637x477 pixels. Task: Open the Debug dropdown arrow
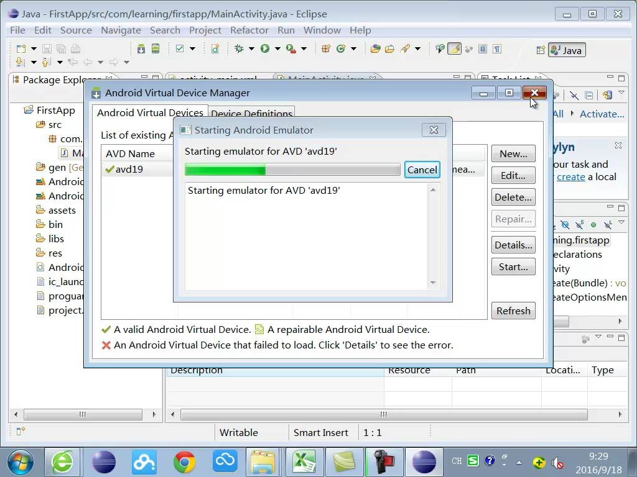(251, 48)
